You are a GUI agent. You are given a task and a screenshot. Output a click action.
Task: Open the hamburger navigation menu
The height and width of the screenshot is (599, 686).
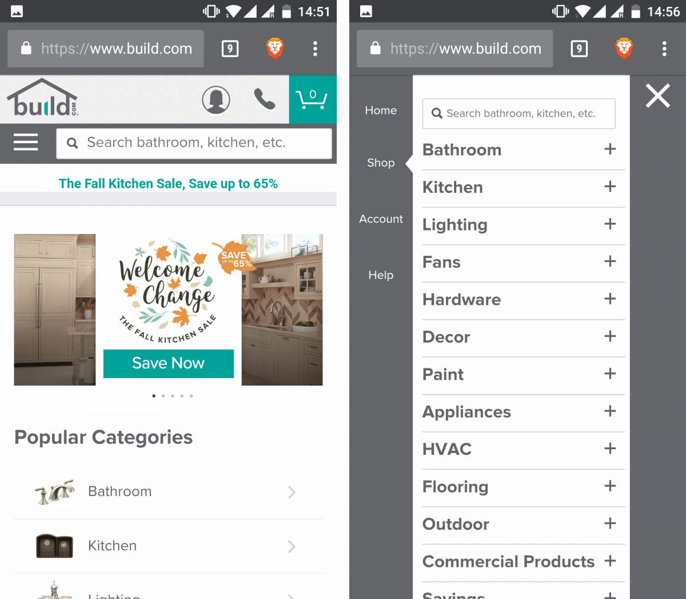coord(26,142)
